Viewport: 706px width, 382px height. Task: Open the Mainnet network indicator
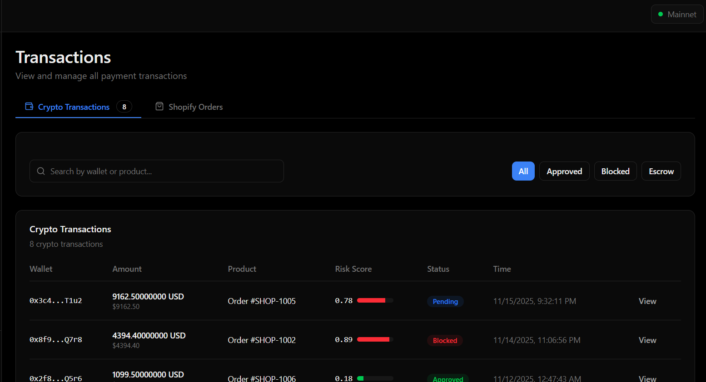[x=677, y=14]
